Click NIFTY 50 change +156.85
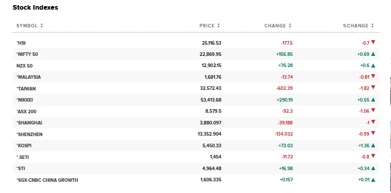Image resolution: width=391 pixels, height=193 pixels. click(285, 54)
